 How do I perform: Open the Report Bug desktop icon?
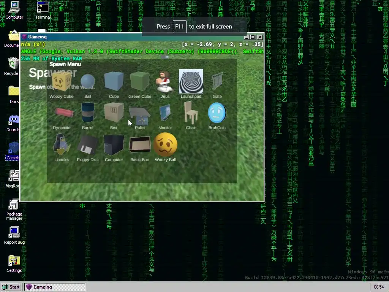point(14,235)
